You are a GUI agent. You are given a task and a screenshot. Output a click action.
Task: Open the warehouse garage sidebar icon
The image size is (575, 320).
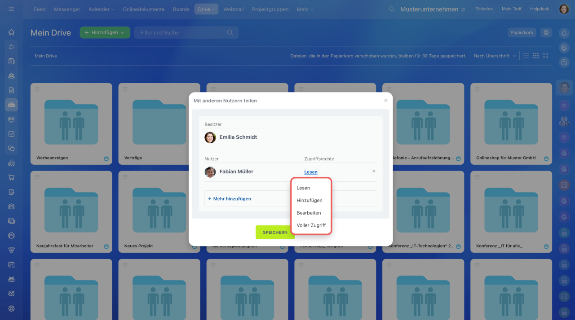pos(11,206)
